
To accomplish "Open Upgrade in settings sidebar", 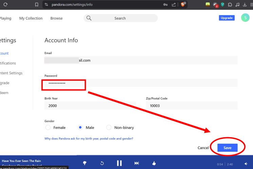I will click(x=5, y=83).
